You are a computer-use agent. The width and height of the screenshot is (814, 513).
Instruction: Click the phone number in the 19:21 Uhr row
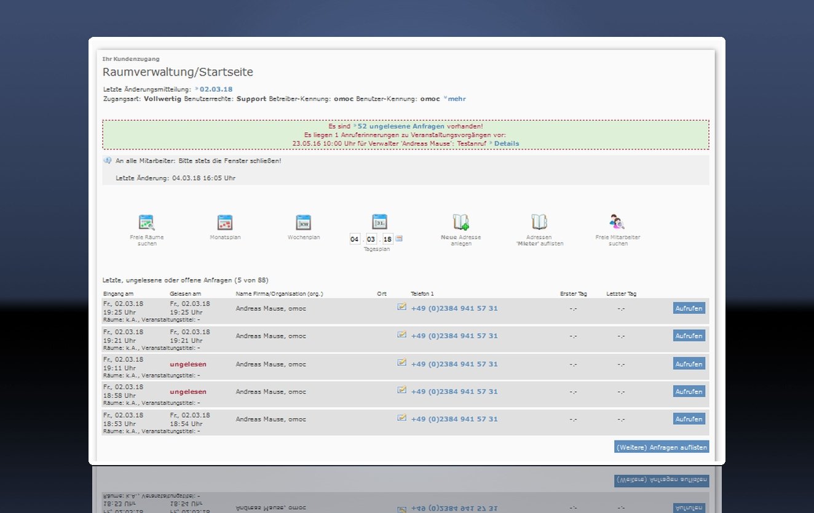pos(454,336)
